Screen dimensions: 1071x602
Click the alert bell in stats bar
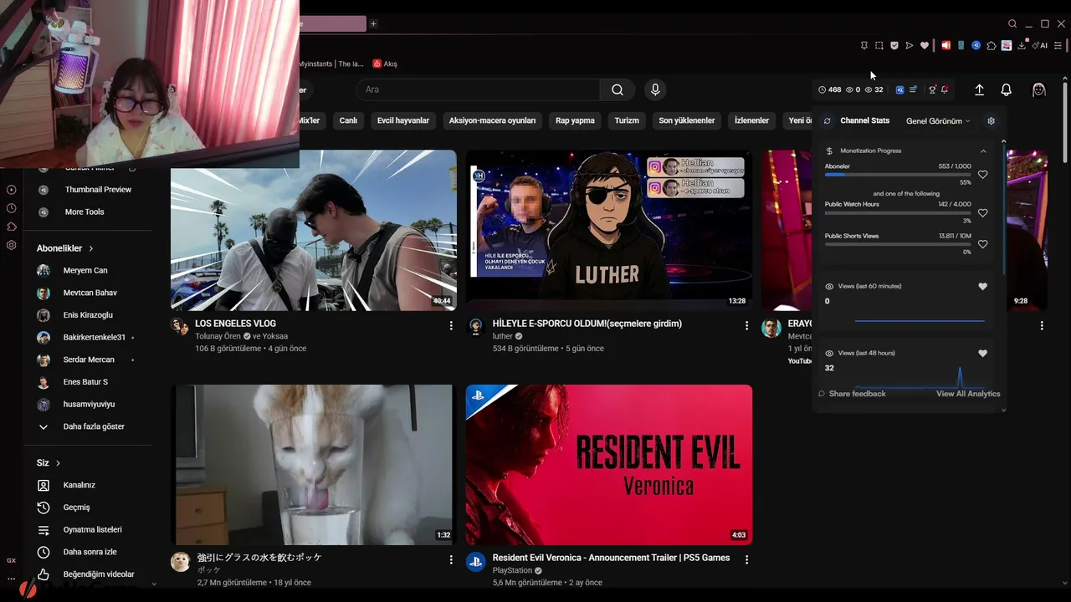(945, 89)
